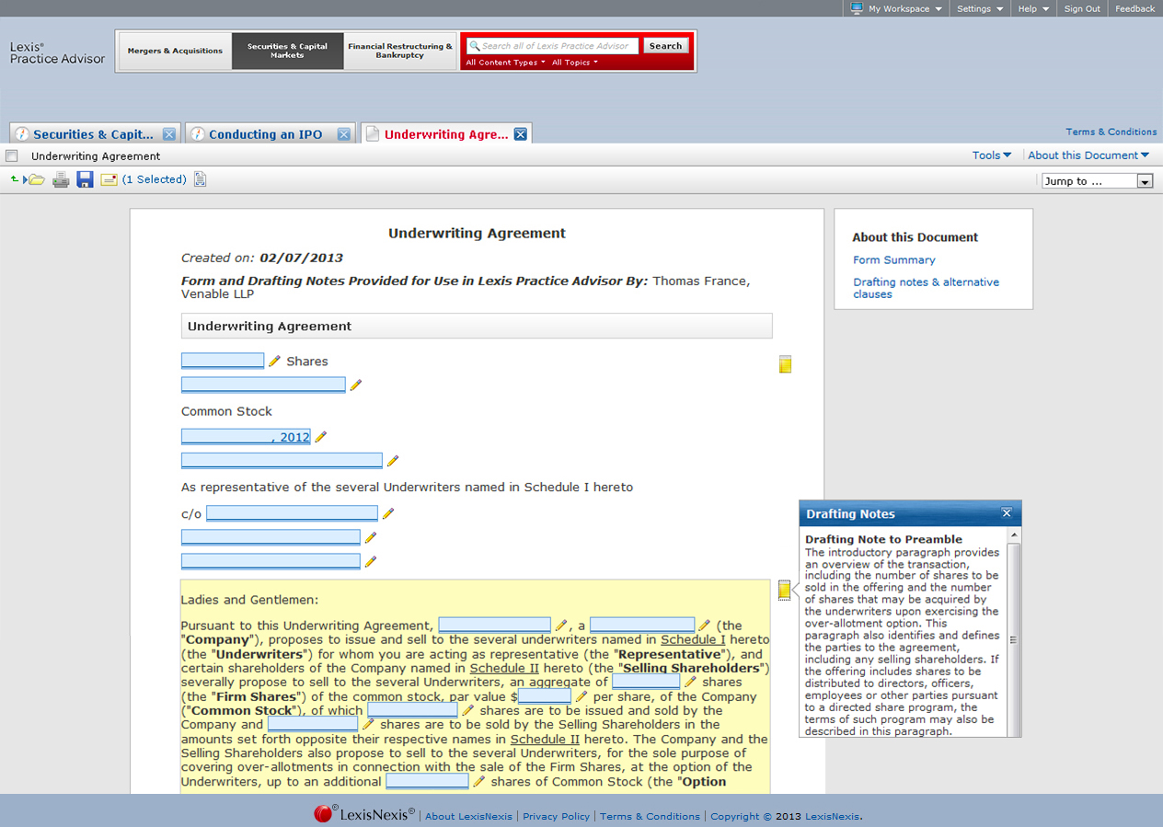Click the pencil icon after the aggregate shares field
Viewport: 1163px width, 827px height.
point(690,682)
